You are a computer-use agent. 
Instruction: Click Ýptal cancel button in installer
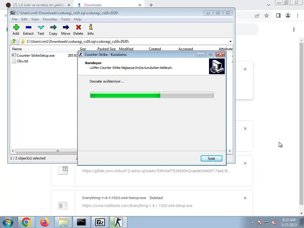(211, 159)
